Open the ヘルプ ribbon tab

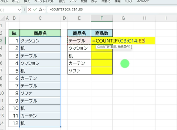[x=128, y=1]
